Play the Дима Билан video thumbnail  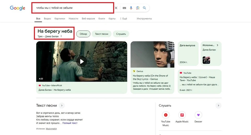pos(82,61)
